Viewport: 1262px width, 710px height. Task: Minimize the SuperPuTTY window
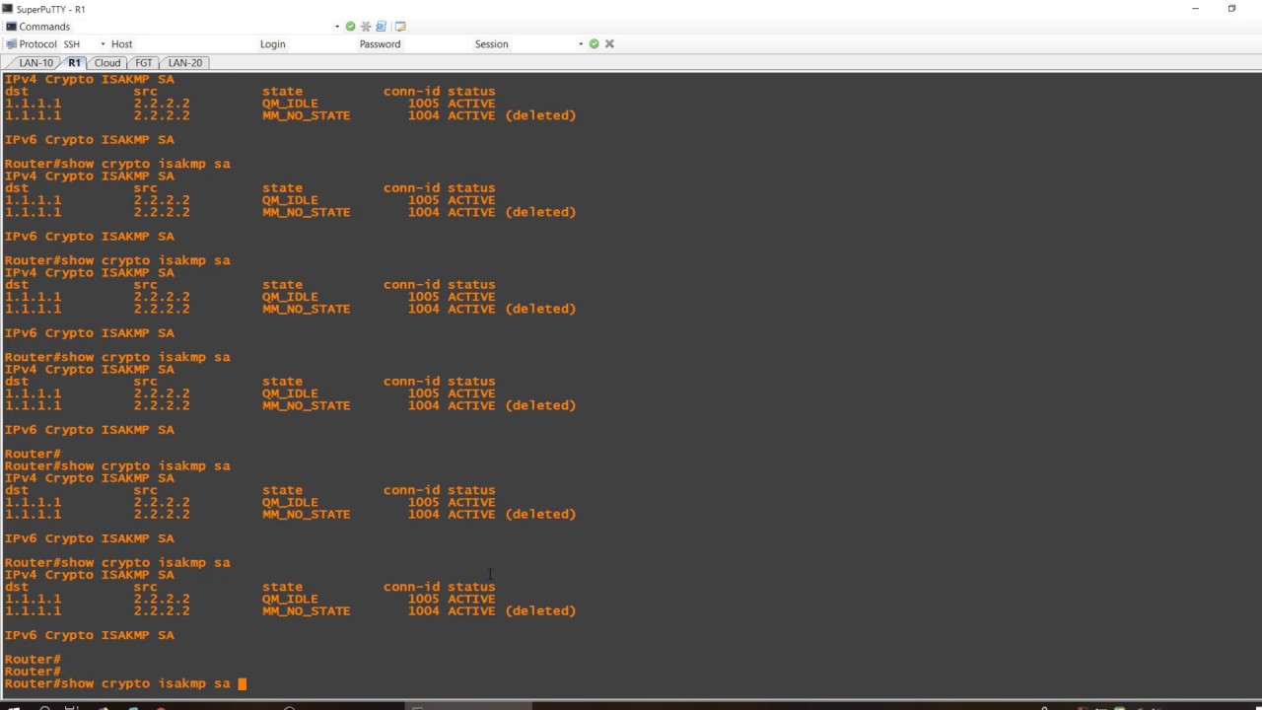[x=1196, y=9]
